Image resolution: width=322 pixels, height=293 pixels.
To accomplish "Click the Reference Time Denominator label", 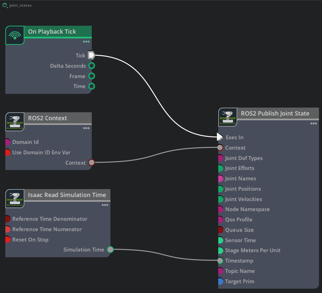I will pyautogui.click(x=50, y=219).
